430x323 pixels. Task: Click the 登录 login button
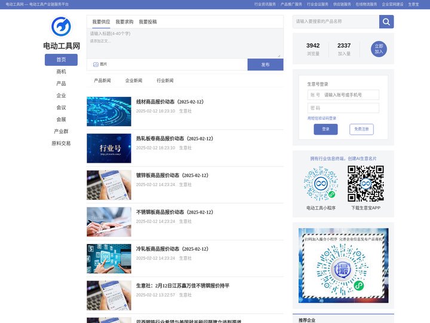point(325,129)
